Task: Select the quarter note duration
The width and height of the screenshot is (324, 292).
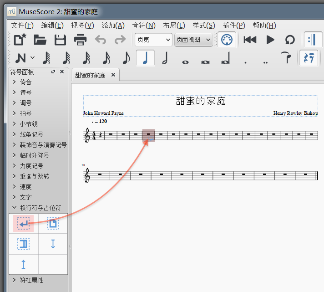Action: (x=145, y=58)
